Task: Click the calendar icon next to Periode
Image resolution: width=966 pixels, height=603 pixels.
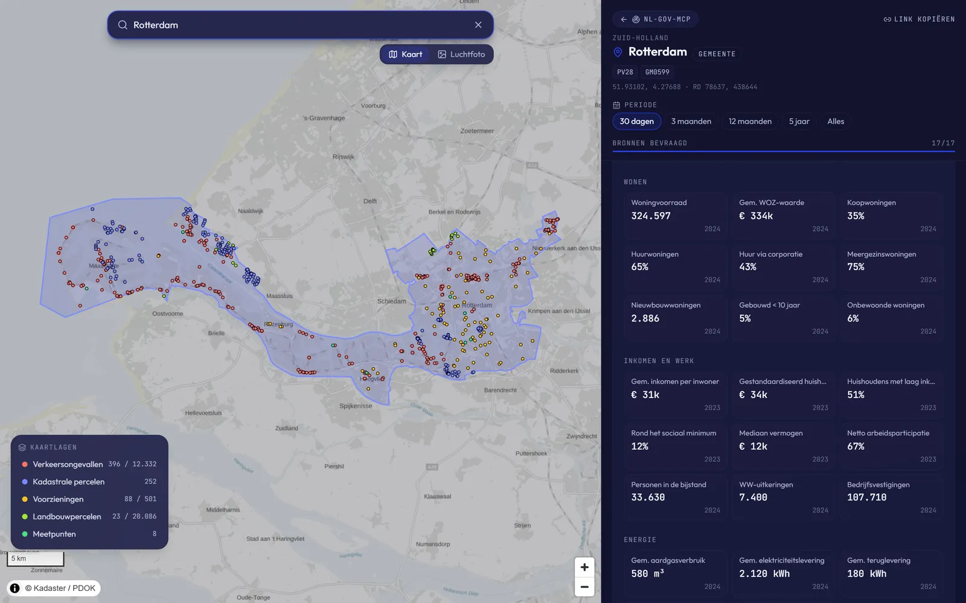Action: tap(616, 105)
